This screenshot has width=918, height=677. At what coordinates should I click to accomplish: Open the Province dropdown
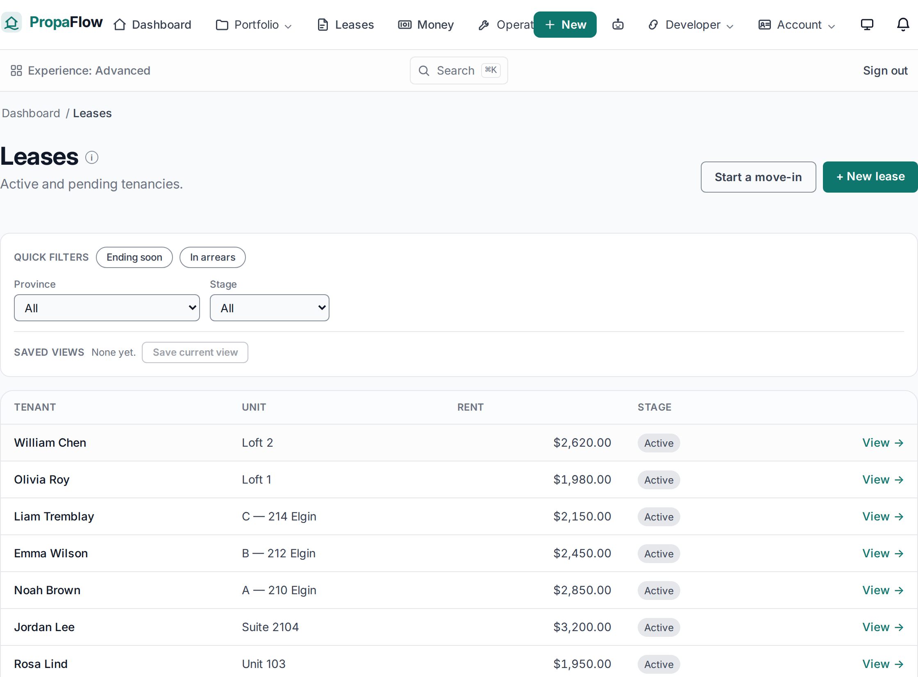pyautogui.click(x=107, y=308)
